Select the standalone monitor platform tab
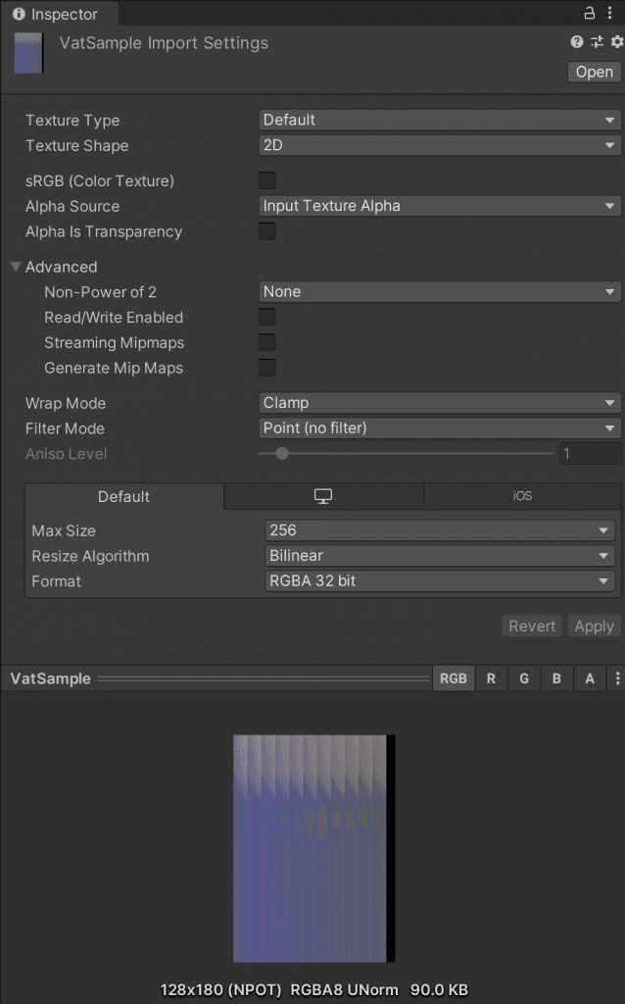 tap(323, 496)
